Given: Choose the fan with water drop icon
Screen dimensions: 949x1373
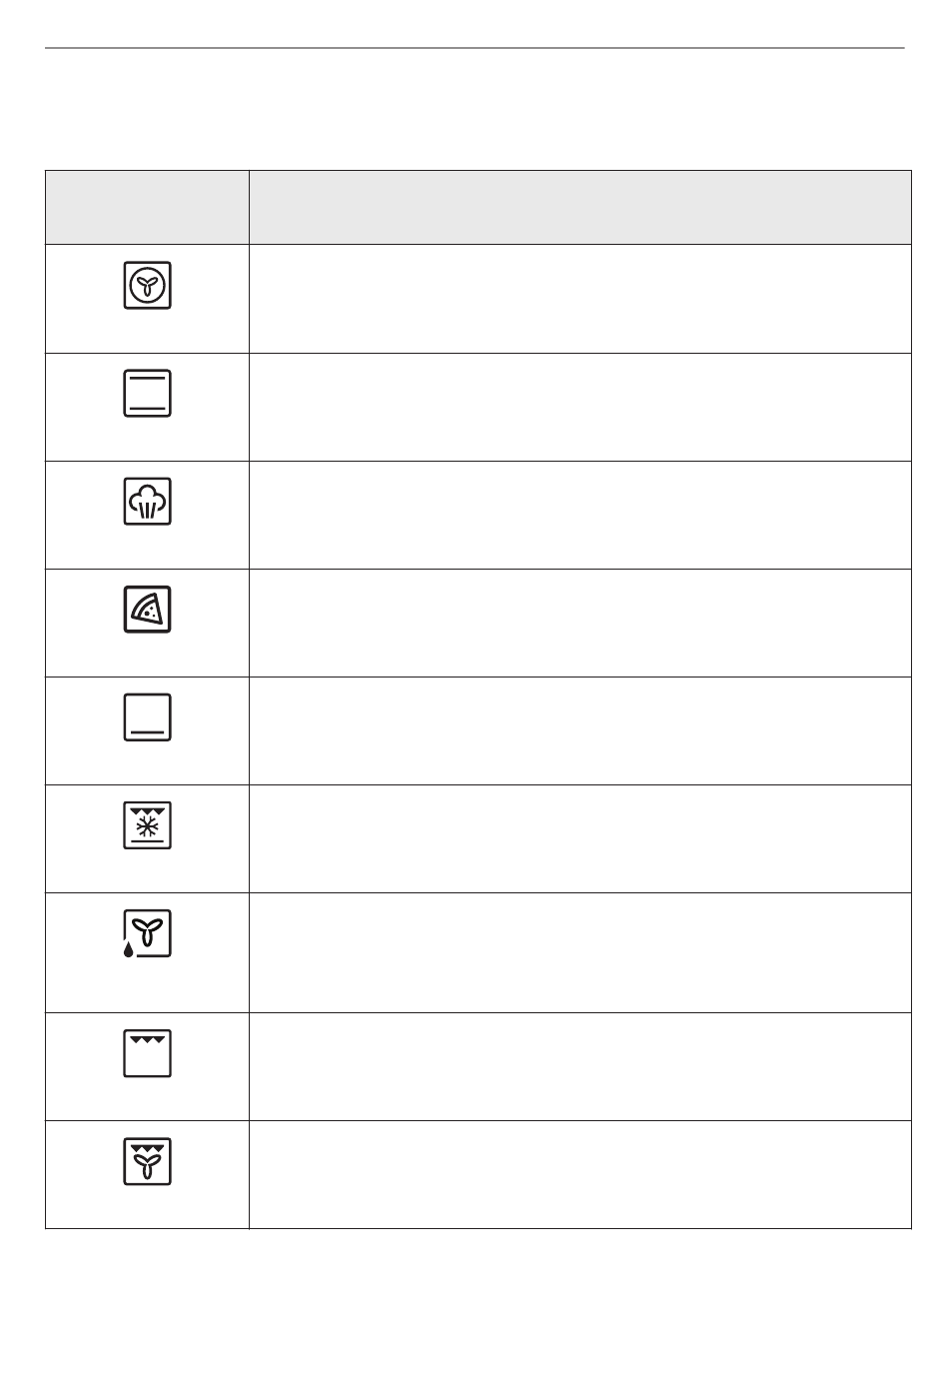Looking at the screenshot, I should (148, 933).
